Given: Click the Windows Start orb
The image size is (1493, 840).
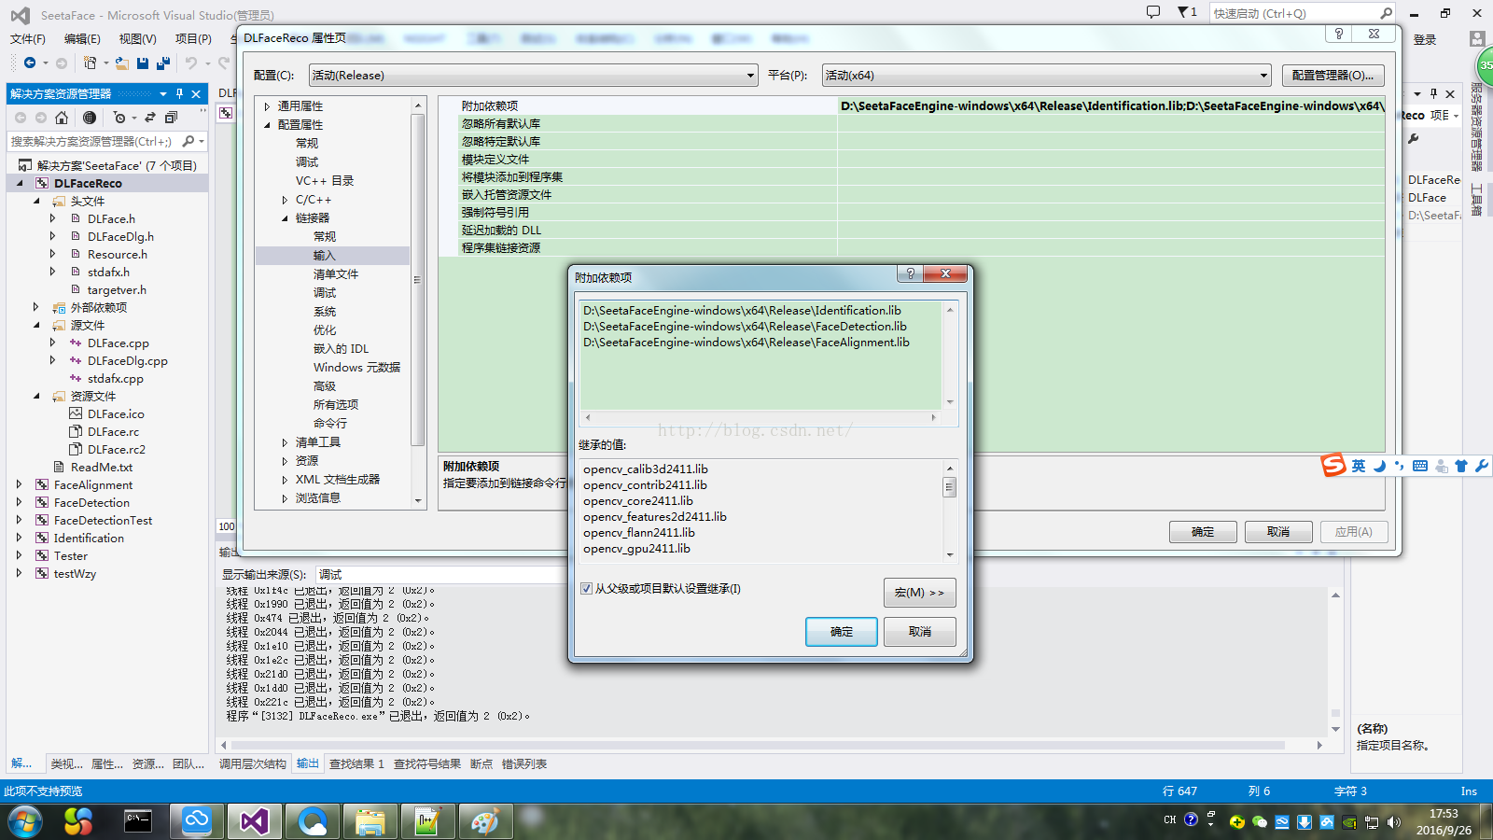Looking at the screenshot, I should pyautogui.click(x=25, y=821).
